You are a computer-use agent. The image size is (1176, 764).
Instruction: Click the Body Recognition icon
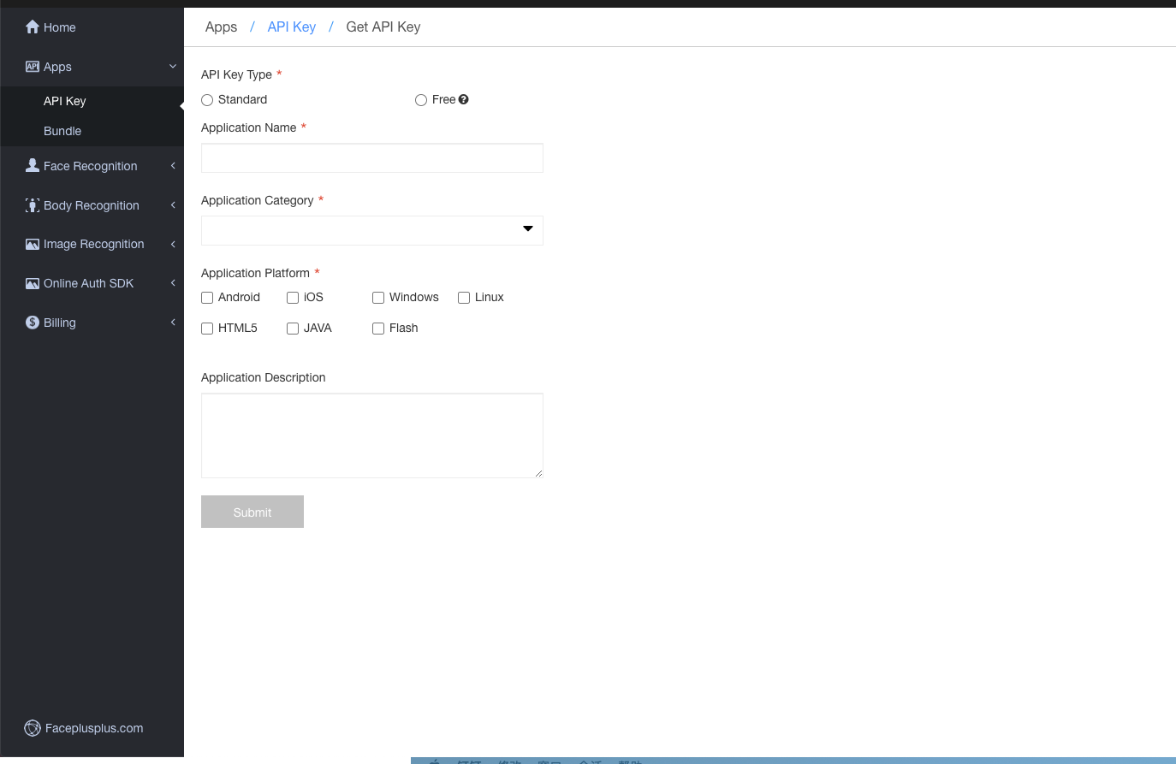(x=33, y=205)
